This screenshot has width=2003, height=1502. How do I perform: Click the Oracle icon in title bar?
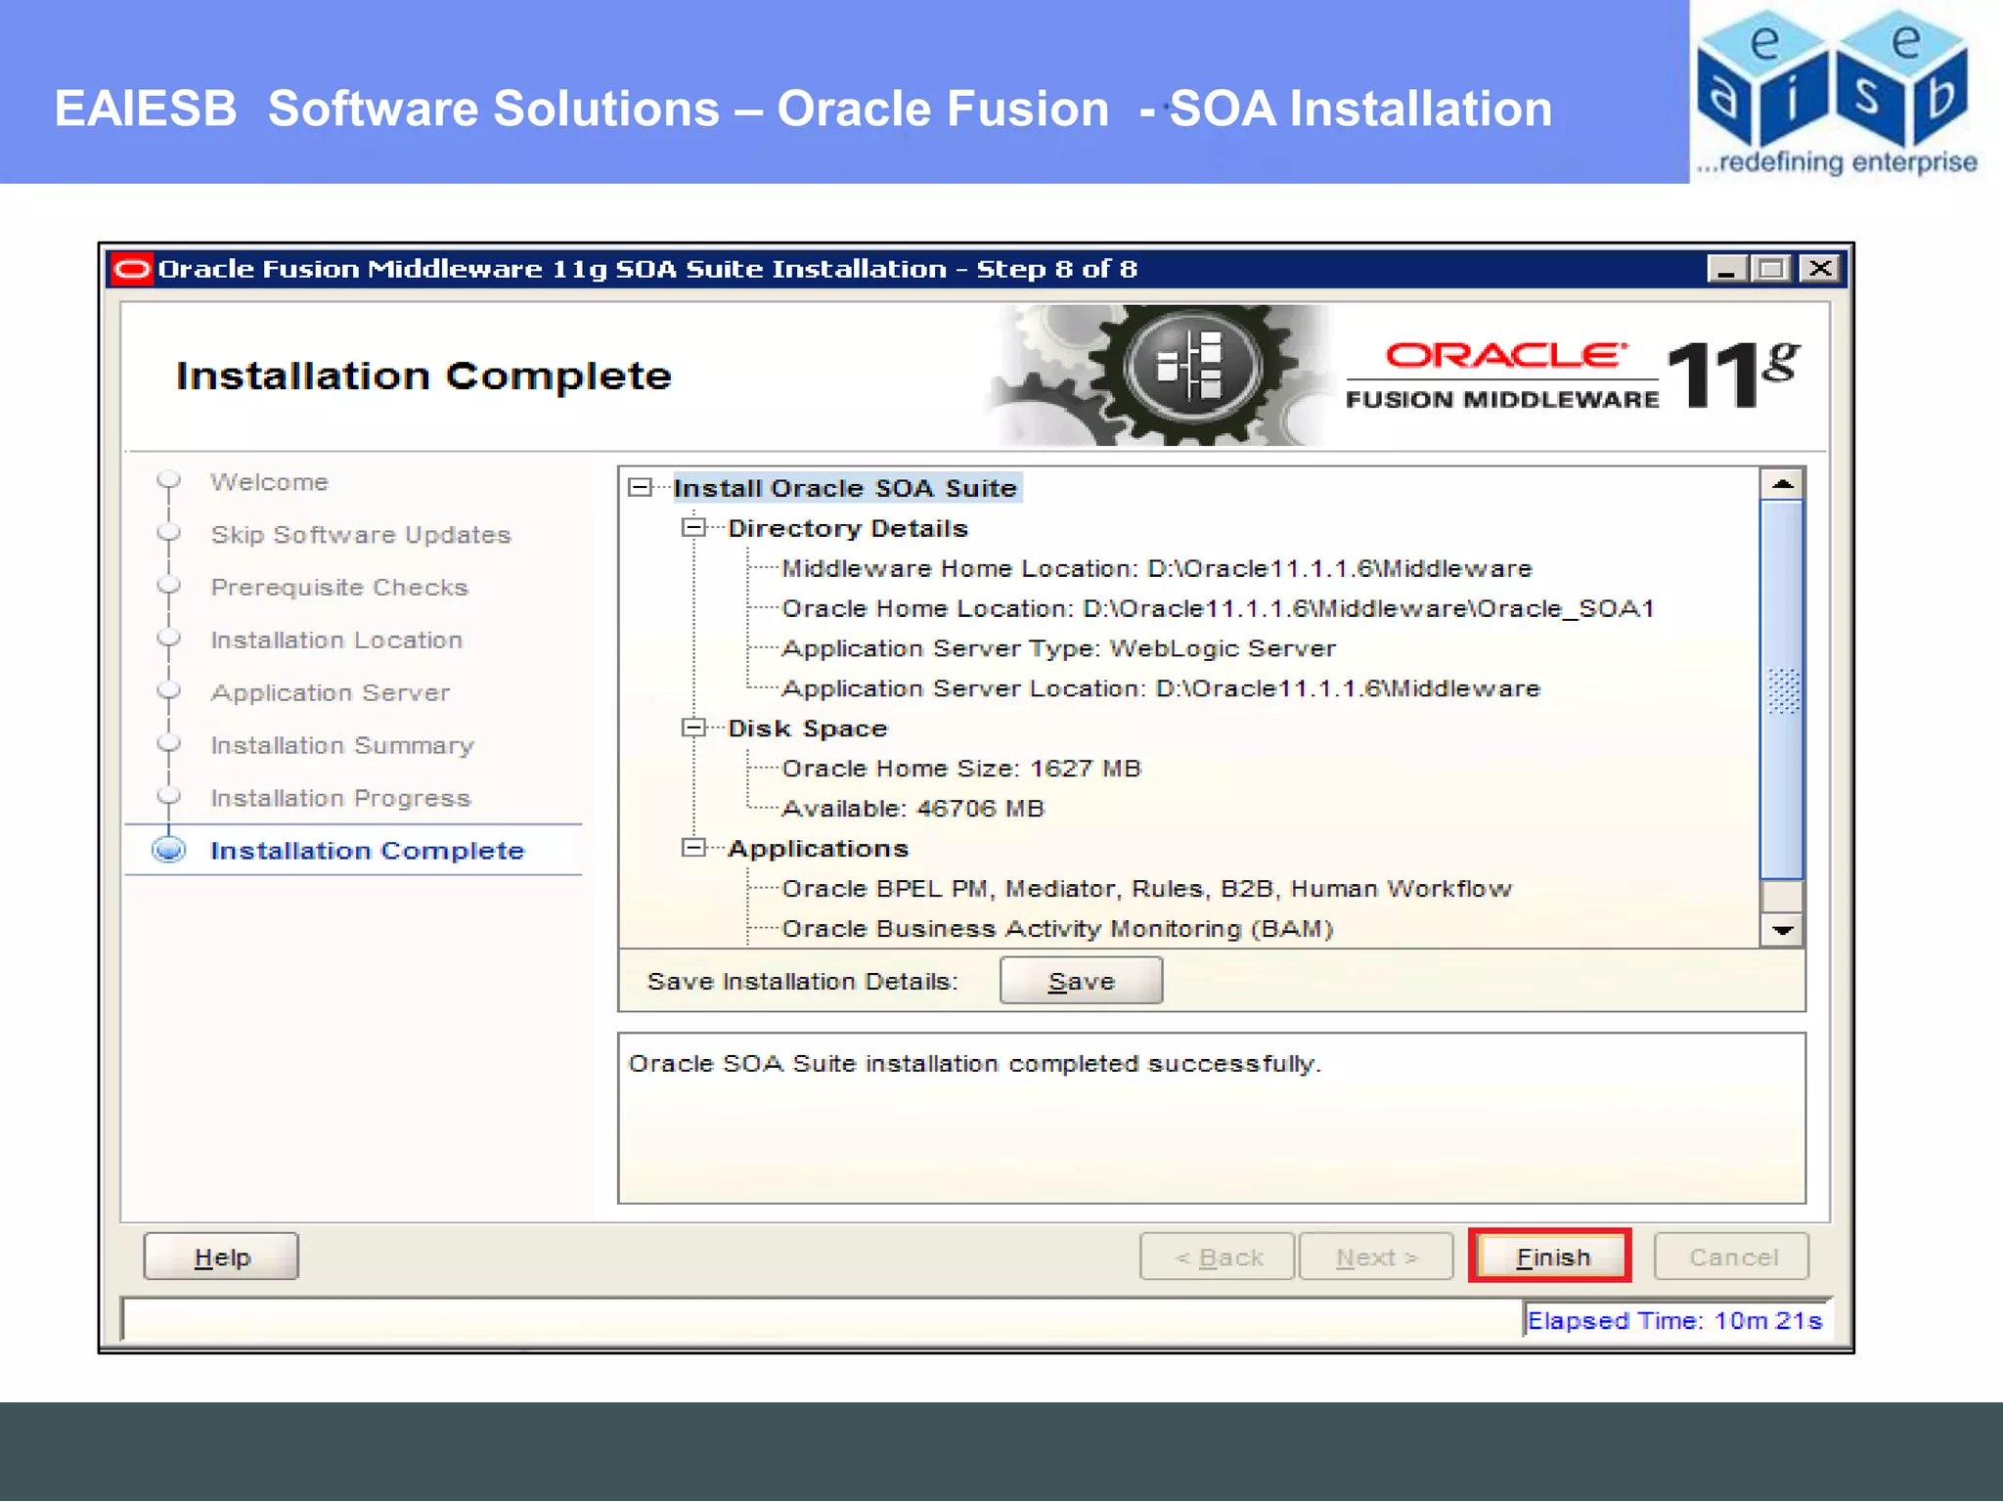(132, 269)
